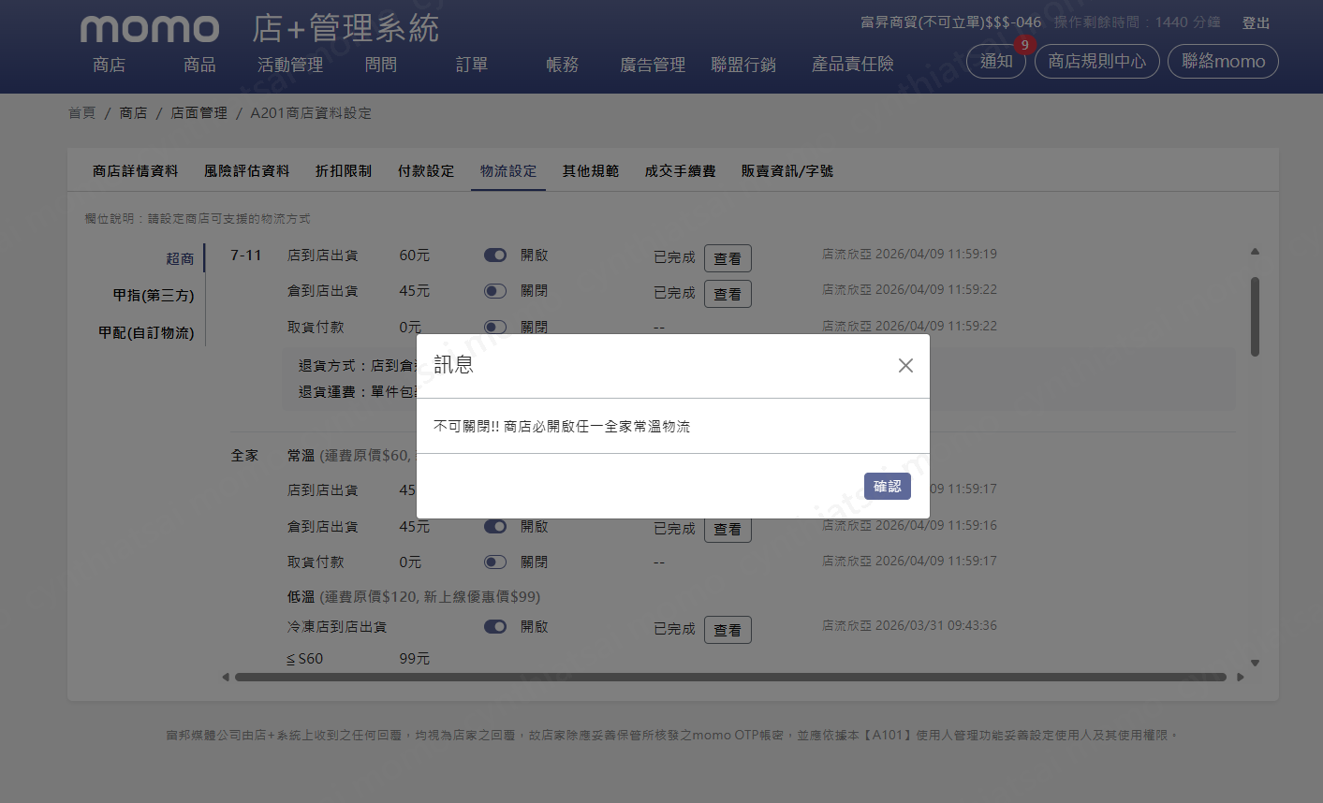Open the 聯盟行銷 menu
The height and width of the screenshot is (803, 1323).
(743, 65)
